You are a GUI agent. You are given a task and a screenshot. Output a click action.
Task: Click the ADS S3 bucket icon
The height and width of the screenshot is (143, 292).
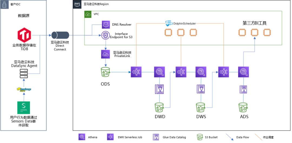(244, 107)
